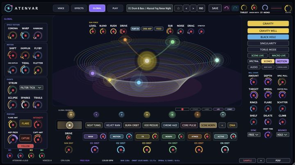This screenshot has width=295, height=165.
Task: Load the Velvet Rain scene
Action: pyautogui.click(x=113, y=125)
